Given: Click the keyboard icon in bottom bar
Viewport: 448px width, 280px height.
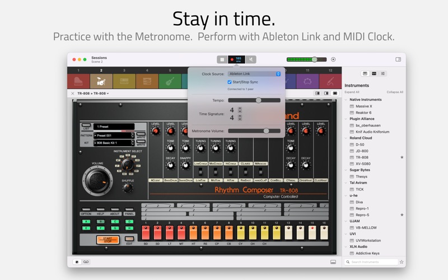Looking at the screenshot, I should coord(333,262).
